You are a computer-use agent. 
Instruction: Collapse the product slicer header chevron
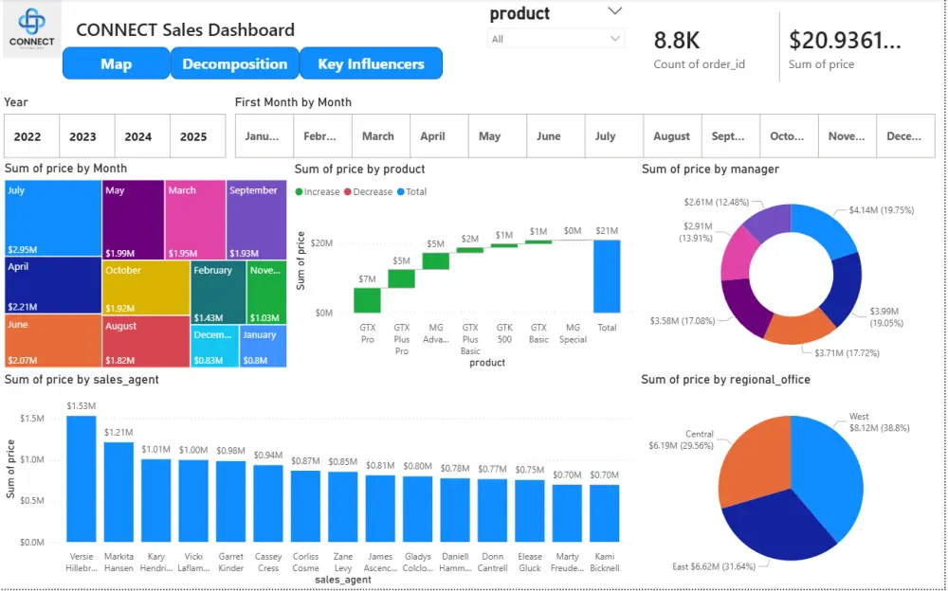615,10
